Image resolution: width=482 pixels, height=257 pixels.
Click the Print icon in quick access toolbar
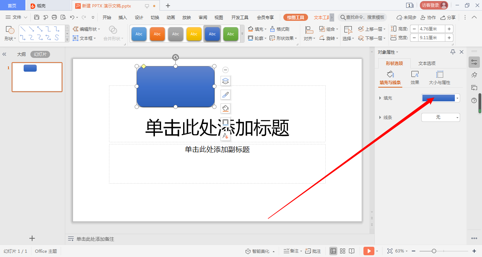54,17
